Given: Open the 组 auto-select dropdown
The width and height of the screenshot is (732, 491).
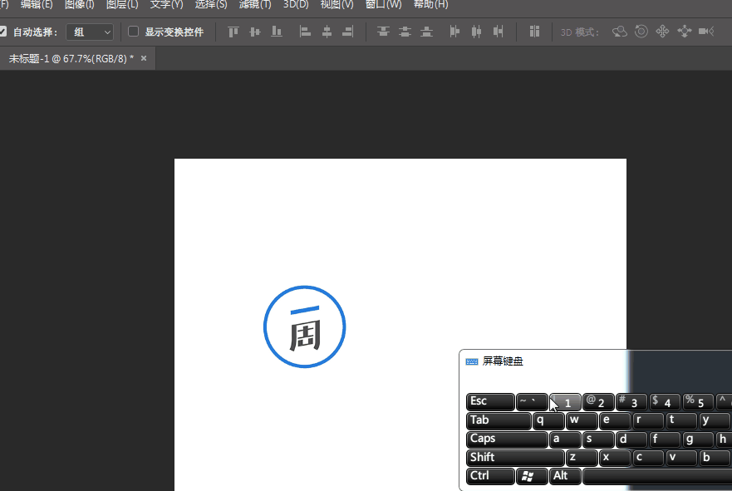Looking at the screenshot, I should click(x=90, y=32).
